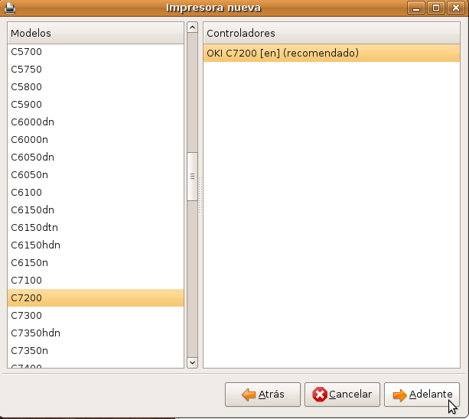This screenshot has height=419, width=469.
Task: Select model C7100
Action: pos(96,281)
